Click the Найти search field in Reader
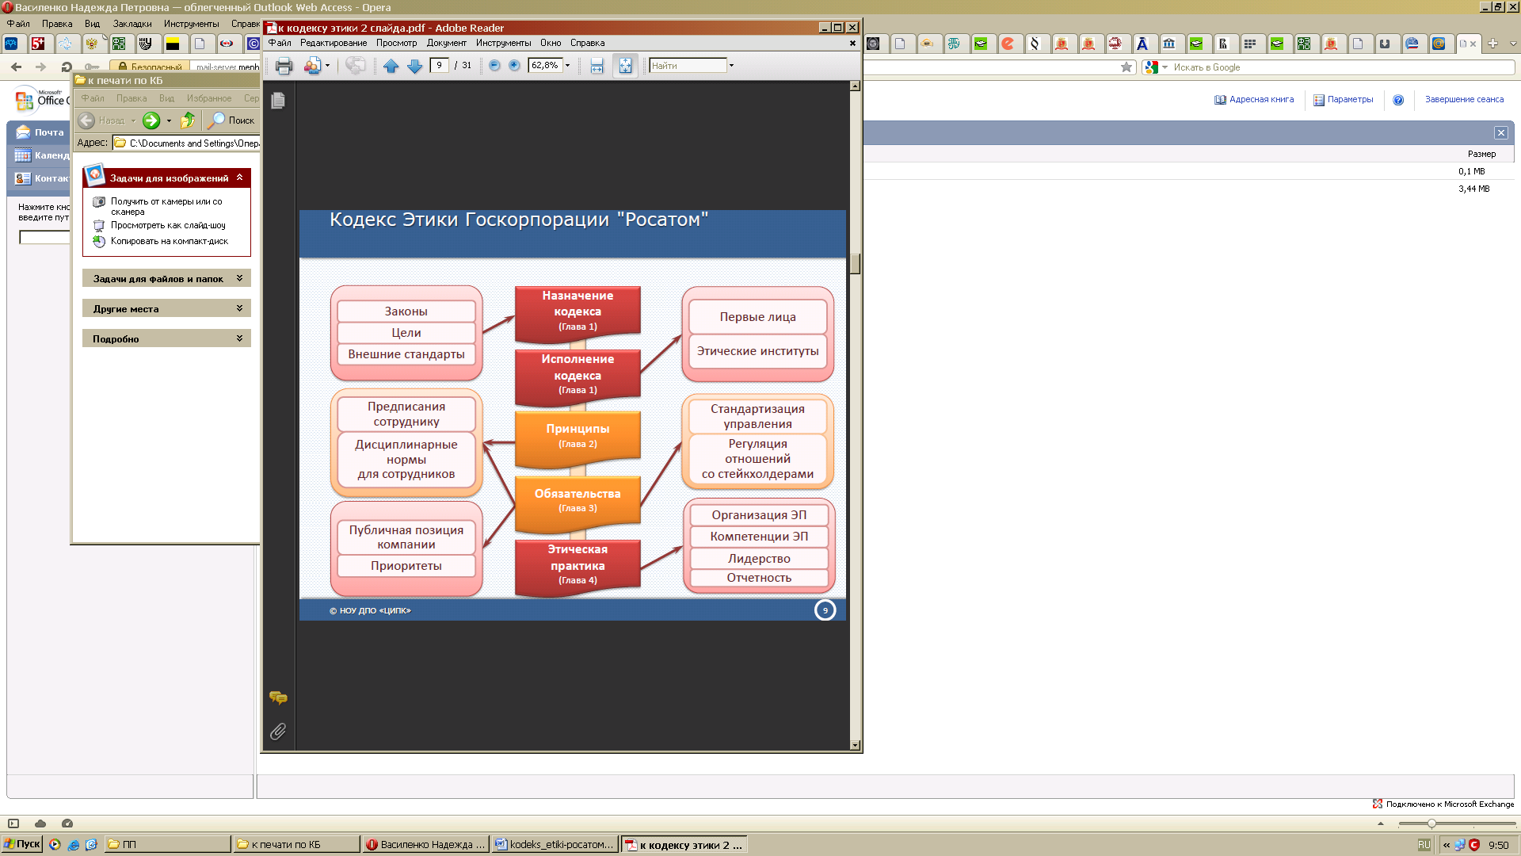Screen dimensions: 1521x856 pos(688,66)
